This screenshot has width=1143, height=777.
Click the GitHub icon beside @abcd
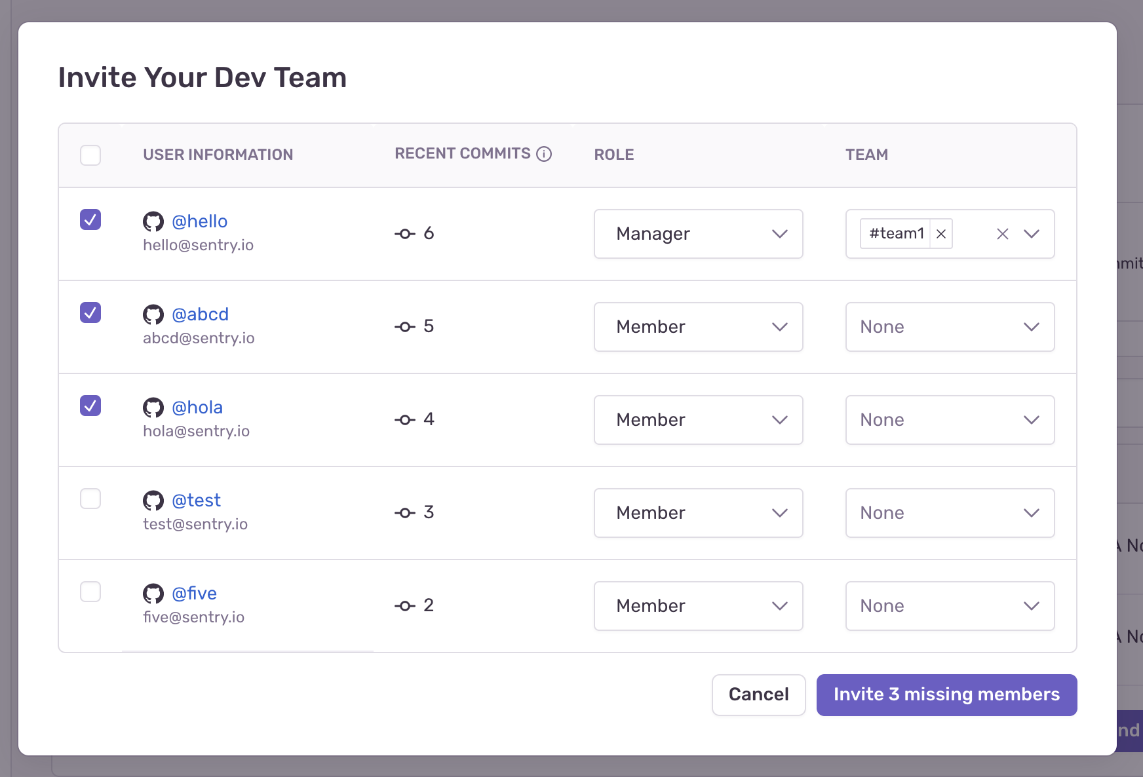153,314
